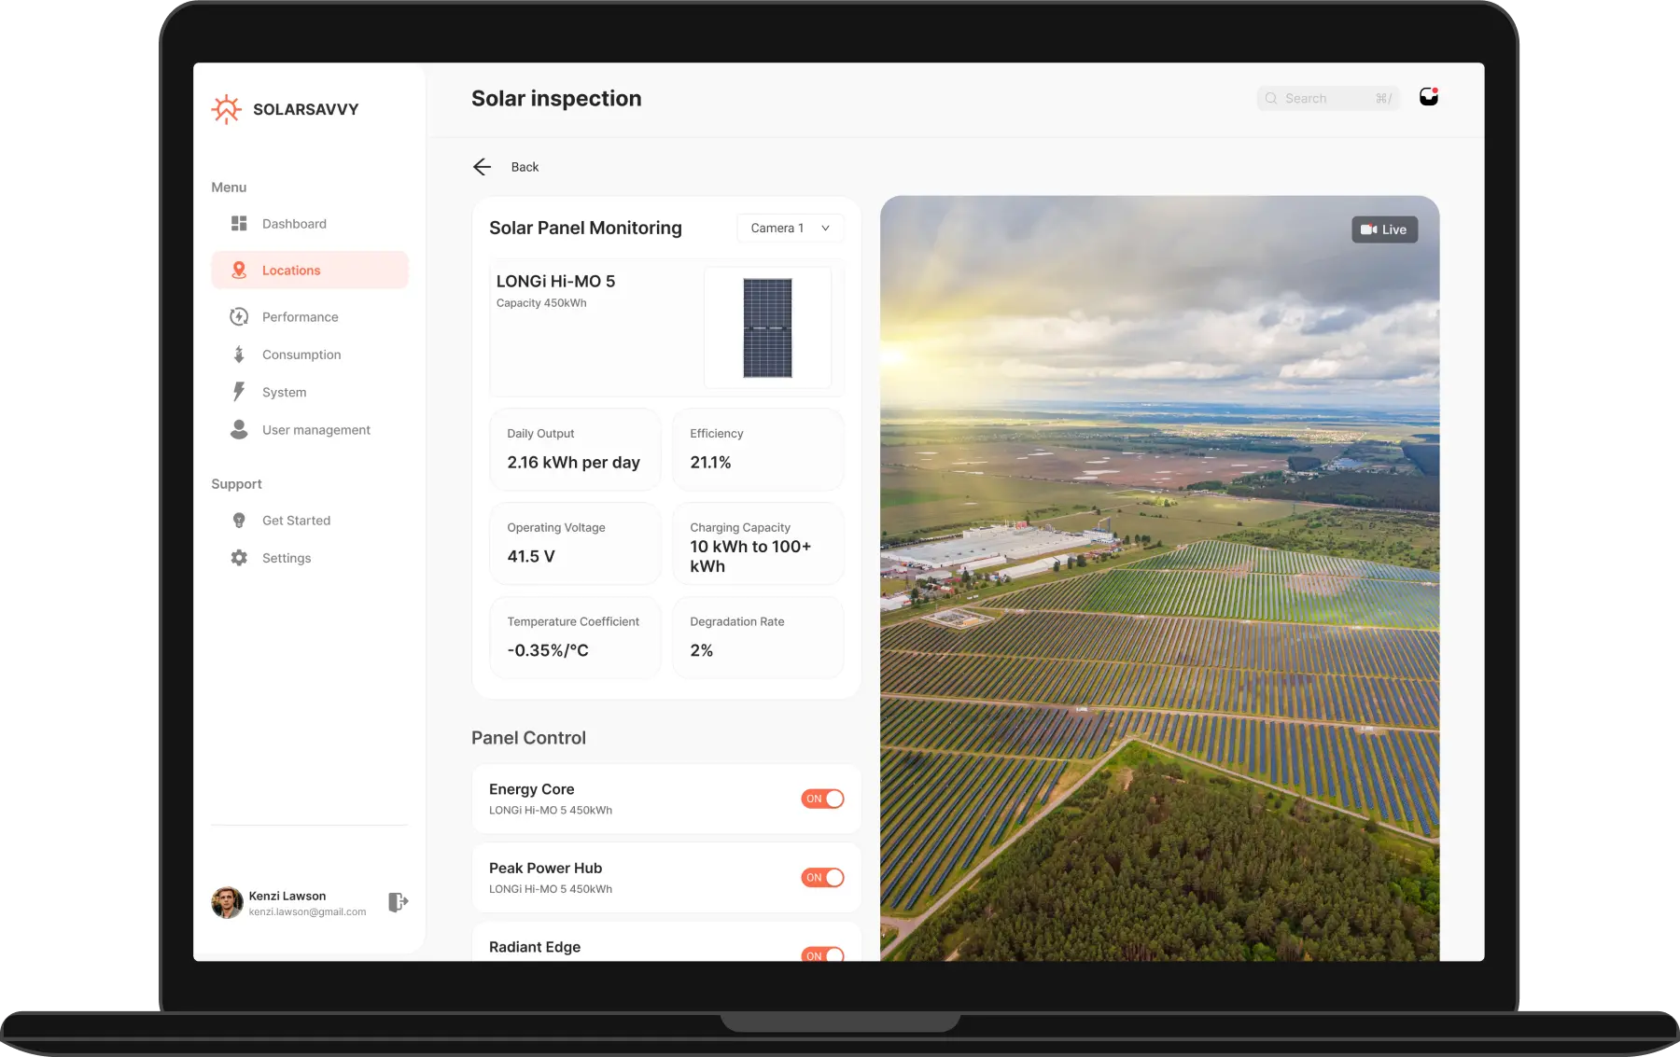The height and width of the screenshot is (1057, 1680).
Task: Turn off the Energy Core toggle
Action: click(822, 799)
